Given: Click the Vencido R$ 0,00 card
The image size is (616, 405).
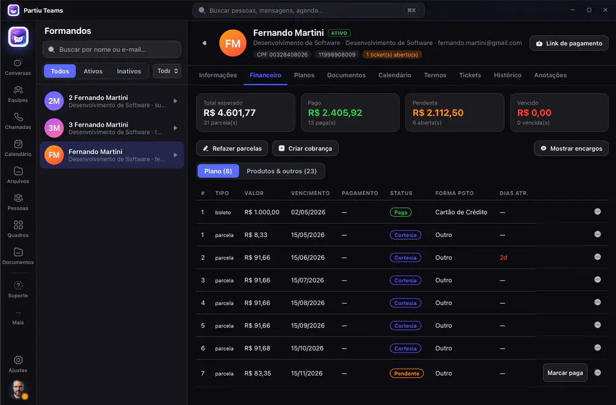Looking at the screenshot, I should tap(559, 113).
